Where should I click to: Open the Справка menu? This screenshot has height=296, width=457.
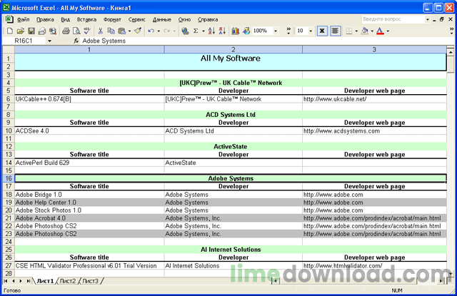pyautogui.click(x=208, y=19)
